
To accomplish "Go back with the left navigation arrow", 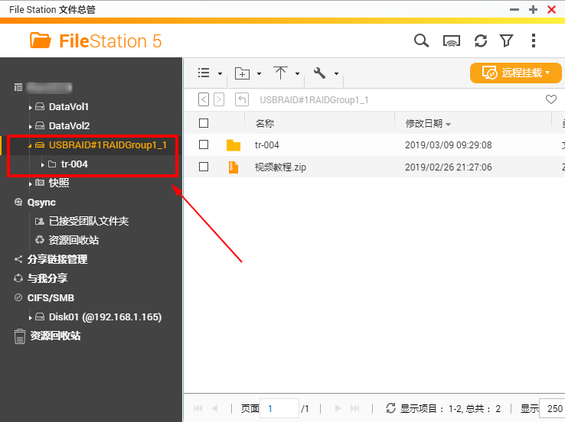I will (204, 99).
